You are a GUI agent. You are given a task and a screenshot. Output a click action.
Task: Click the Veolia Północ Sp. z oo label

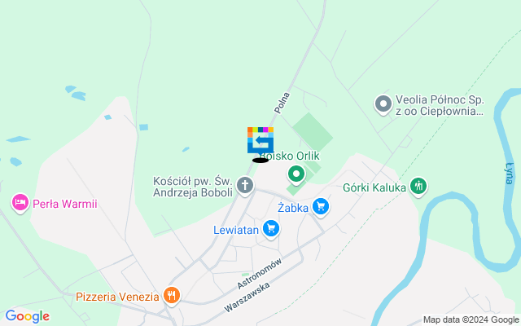pos(440,105)
